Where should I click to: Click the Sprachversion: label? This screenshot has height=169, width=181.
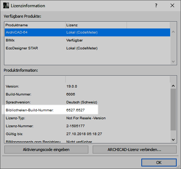(18, 102)
